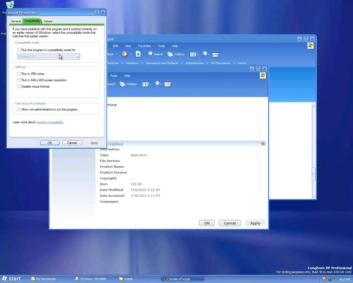Click the scroll up arrow in the rear mypal window

314,106
